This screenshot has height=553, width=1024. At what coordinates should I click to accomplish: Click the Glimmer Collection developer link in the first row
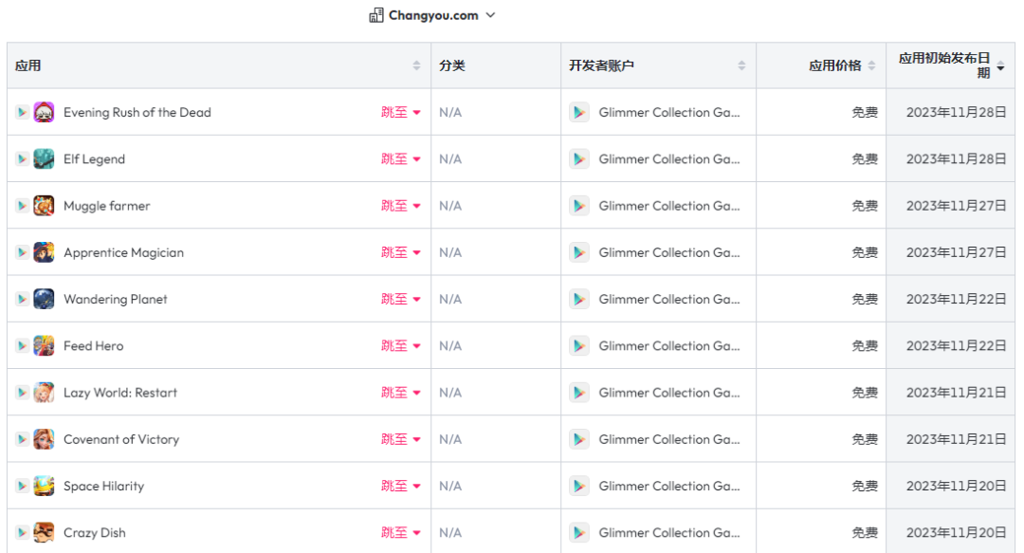coord(671,111)
